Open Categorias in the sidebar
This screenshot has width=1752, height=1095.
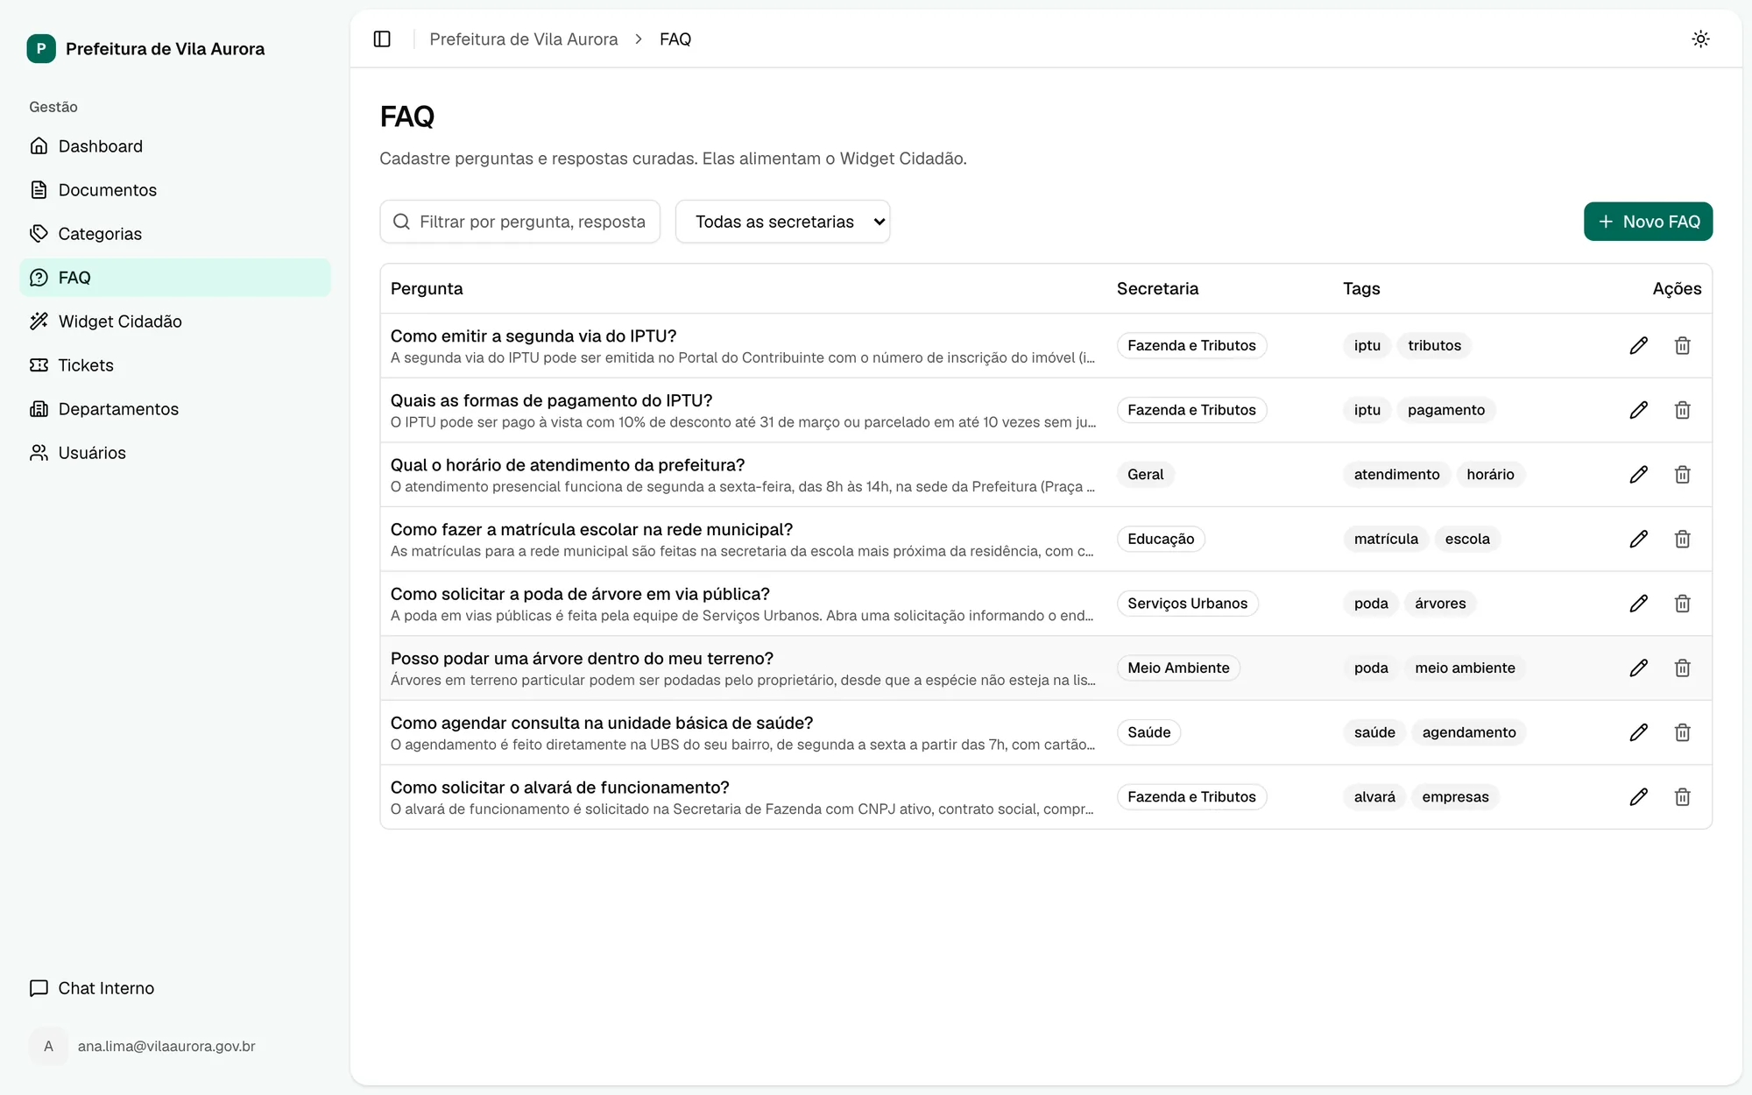click(x=175, y=234)
